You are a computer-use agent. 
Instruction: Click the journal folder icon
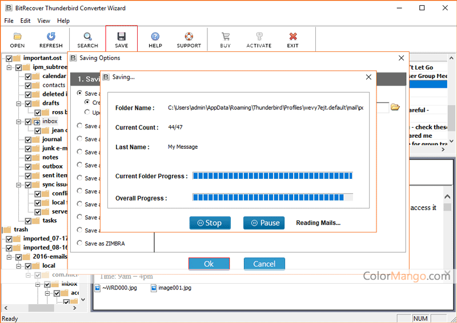click(36, 140)
